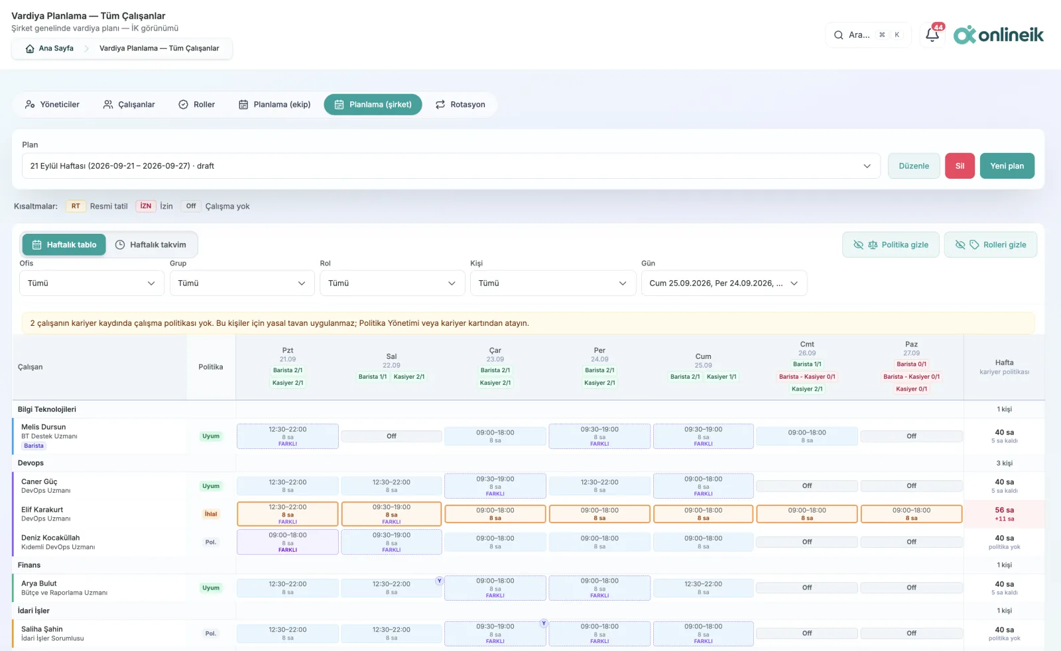The width and height of the screenshot is (1061, 651).
Task: Click the Y marker on Arya Bulut's Tuesday shift
Action: coord(439,581)
